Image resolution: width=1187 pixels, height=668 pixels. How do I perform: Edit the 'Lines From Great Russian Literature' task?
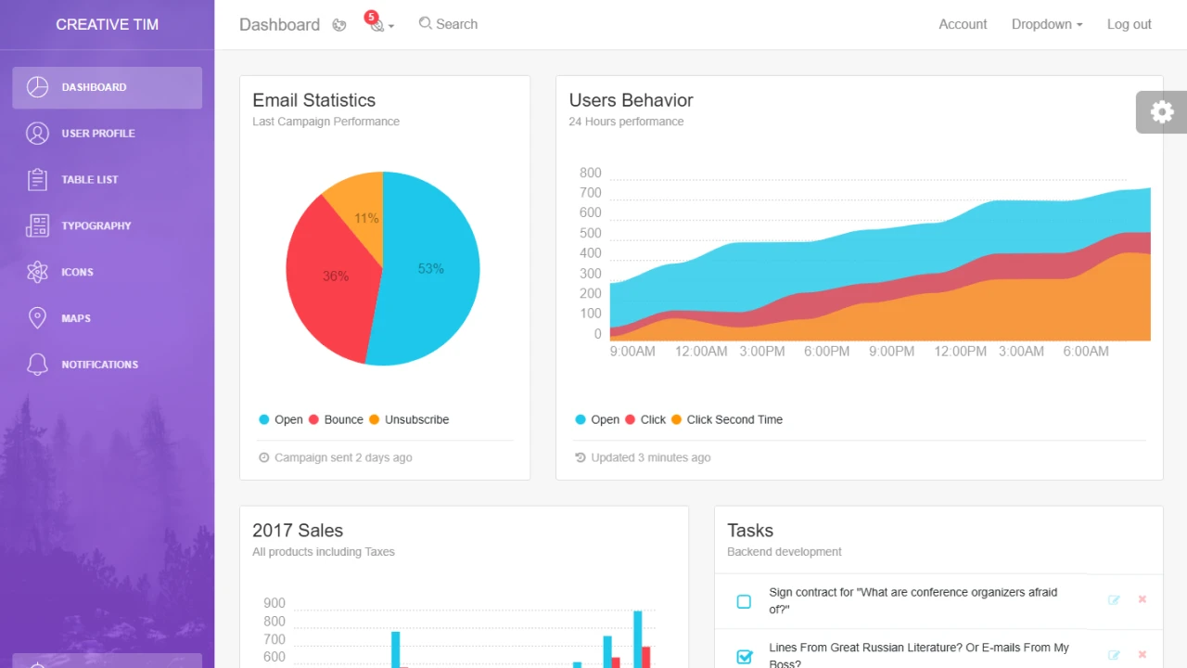[x=1114, y=656]
